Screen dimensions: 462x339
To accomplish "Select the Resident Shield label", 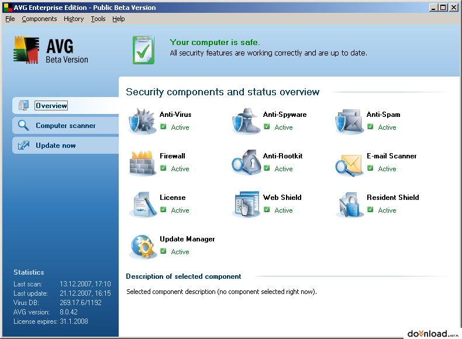I will coord(393,198).
